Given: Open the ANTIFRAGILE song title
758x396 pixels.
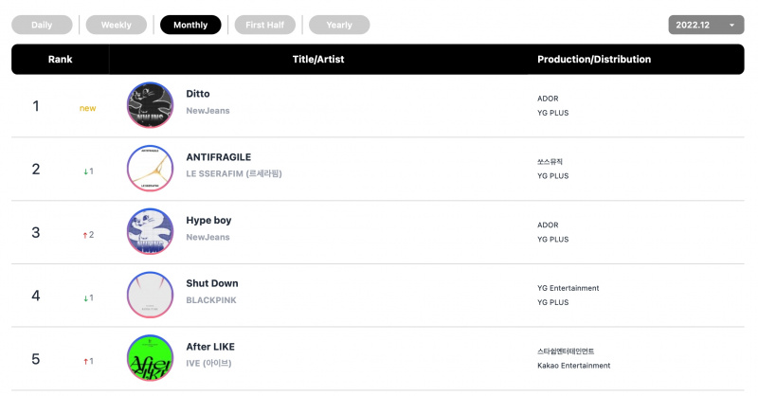Looking at the screenshot, I should coord(219,157).
